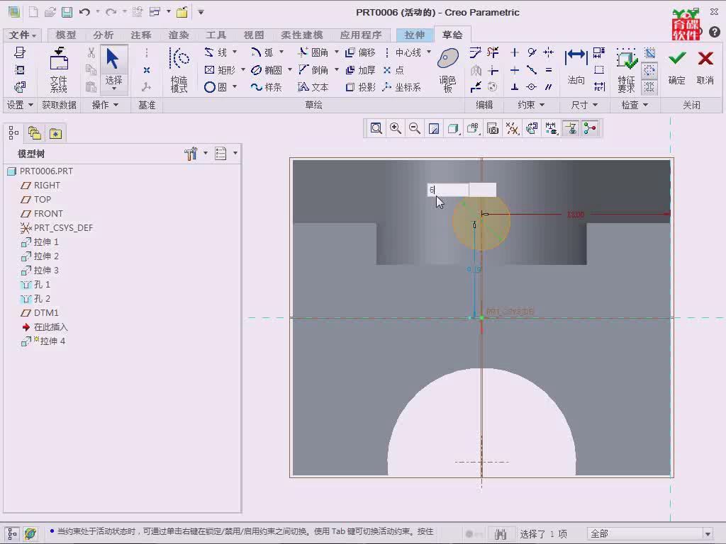Image resolution: width=726 pixels, height=544 pixels.
Task: Select the Point sketch tool
Action: (393, 70)
